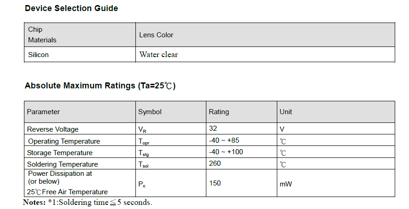This screenshot has height=209, width=409.
Task: Click the Operating Temperature row label
Action: point(64,141)
